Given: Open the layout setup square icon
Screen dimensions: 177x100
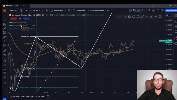Looking at the screenshot, I should pyautogui.click(x=130, y=11).
